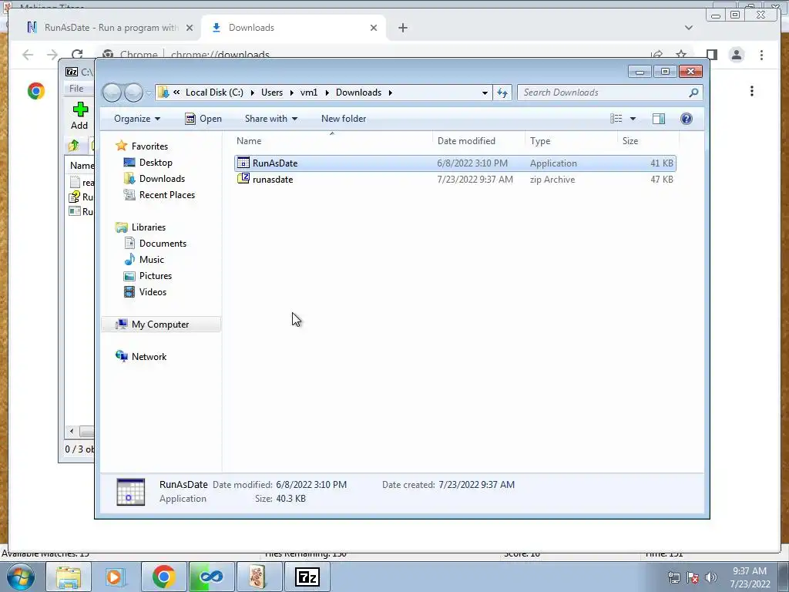Image resolution: width=789 pixels, height=592 pixels.
Task: Open Downloads page three-dot more actions
Action: 752,91
